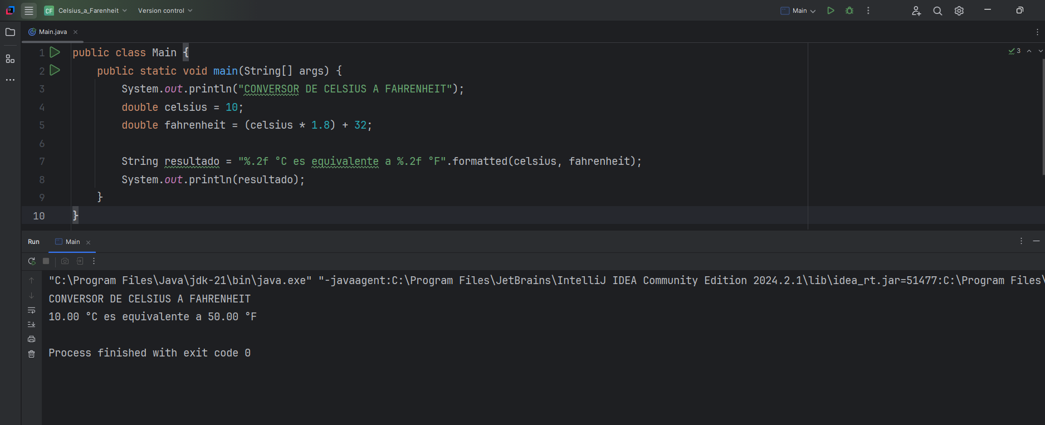The image size is (1045, 425).
Task: Toggle soft-wrap in console
Action: (x=32, y=310)
